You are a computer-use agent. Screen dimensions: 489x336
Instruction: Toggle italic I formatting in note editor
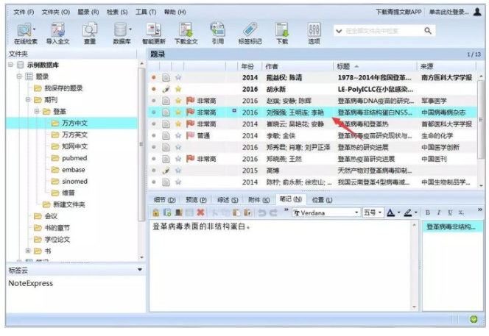click(x=439, y=212)
